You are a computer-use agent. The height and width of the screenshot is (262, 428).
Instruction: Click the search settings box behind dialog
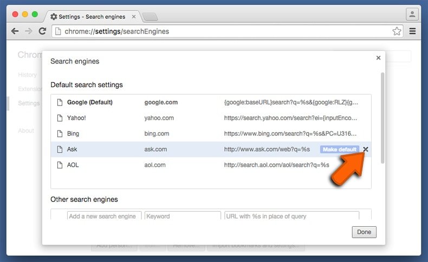(x=399, y=56)
